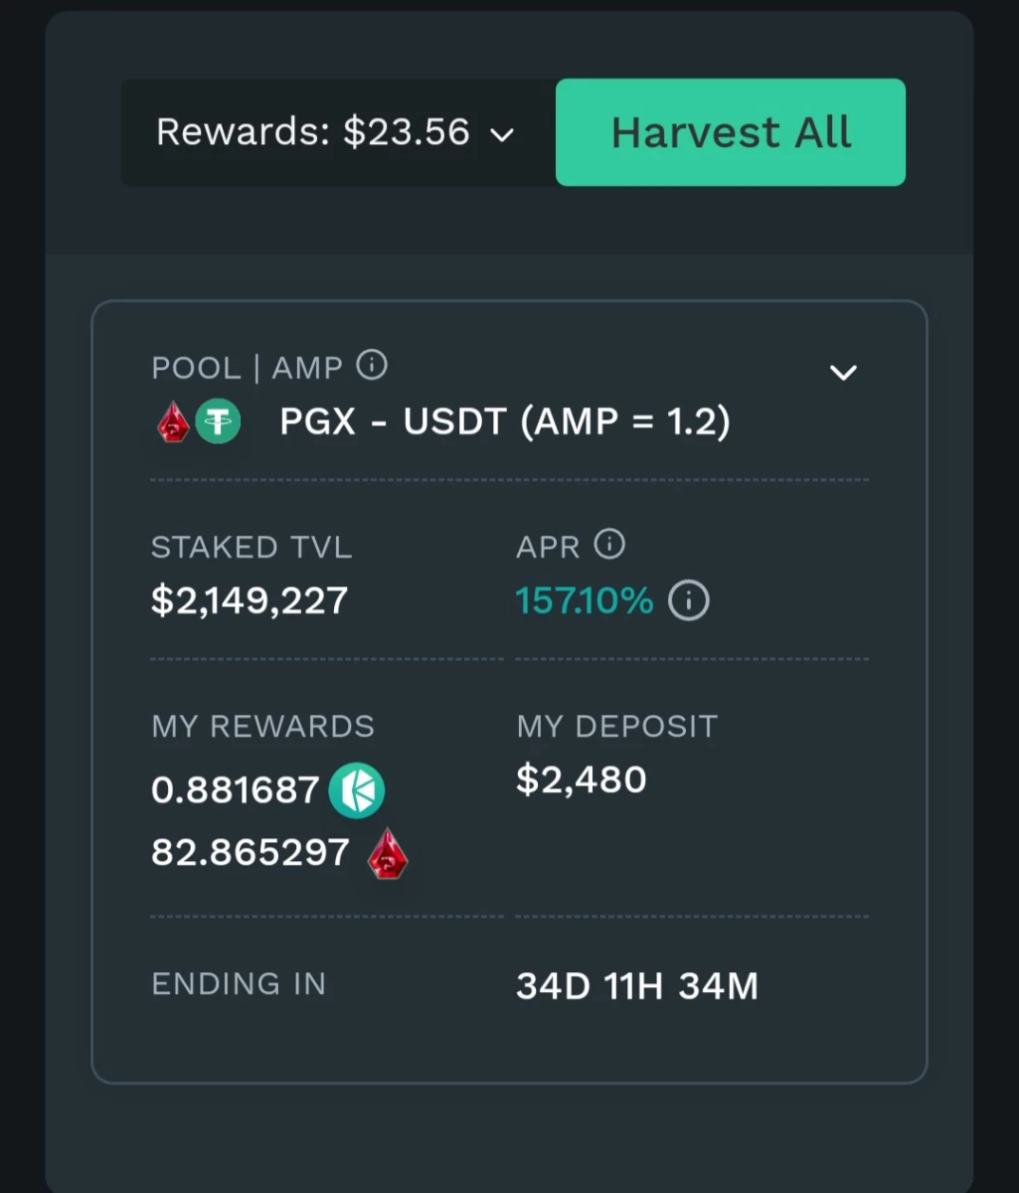Click the PGX - USDT (AMP = 1.2) title
The image size is (1019, 1193).
click(x=505, y=422)
